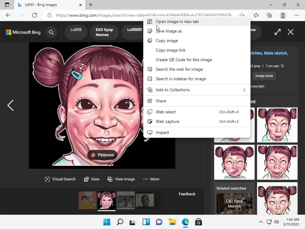Expand Add to Collections submenu
The height and width of the screenshot is (229, 305).
pyautogui.click(x=197, y=90)
